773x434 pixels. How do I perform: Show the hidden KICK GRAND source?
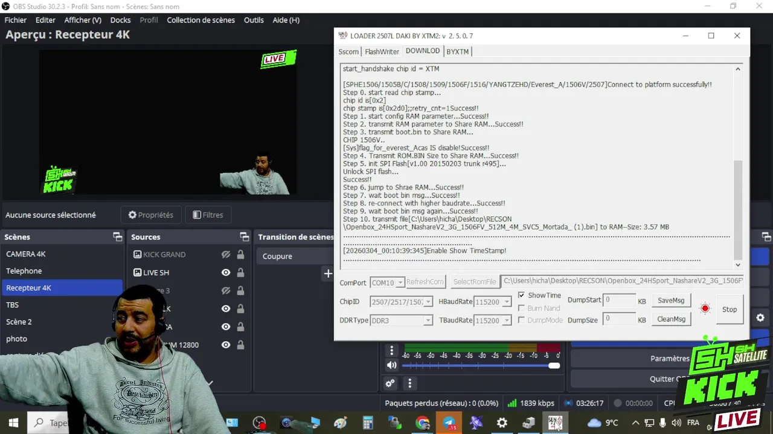[x=226, y=254]
